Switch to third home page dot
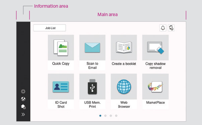Image resolution: width=202 pixels, height=125 pixels. [x=111, y=116]
